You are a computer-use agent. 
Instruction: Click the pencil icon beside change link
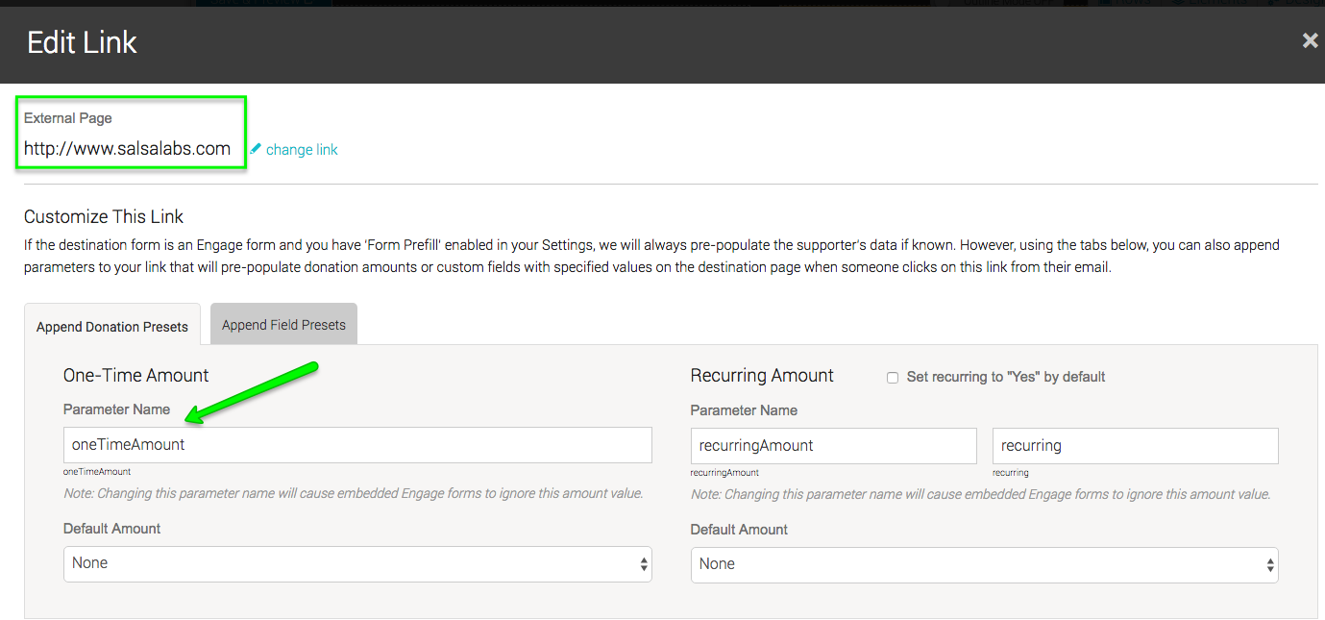tap(256, 149)
